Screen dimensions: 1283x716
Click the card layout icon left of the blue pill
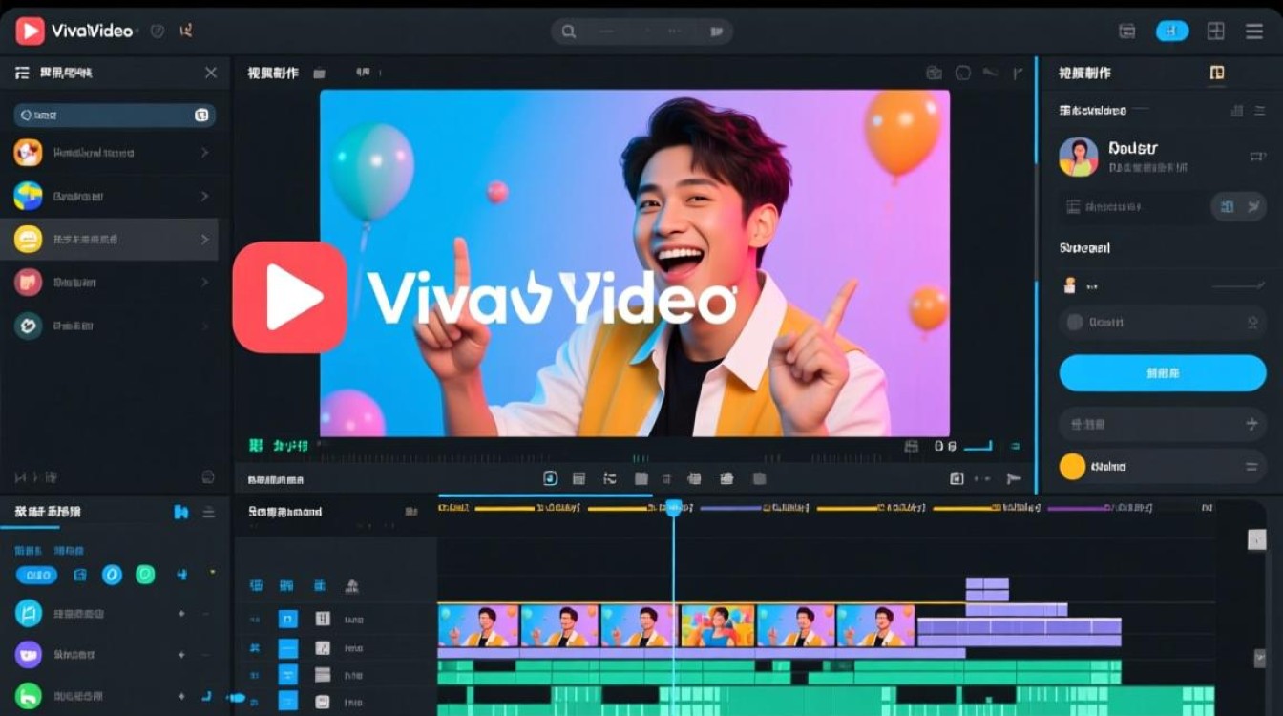click(1127, 32)
